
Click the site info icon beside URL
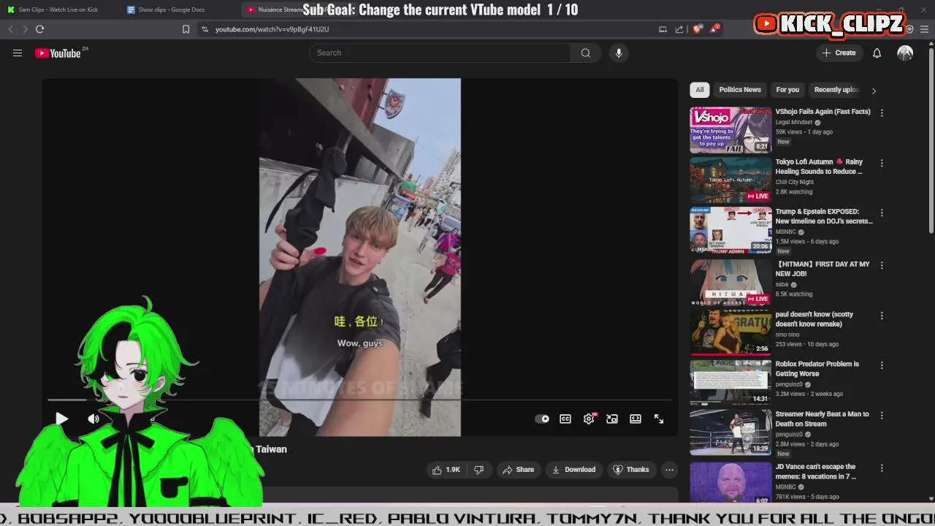click(205, 29)
